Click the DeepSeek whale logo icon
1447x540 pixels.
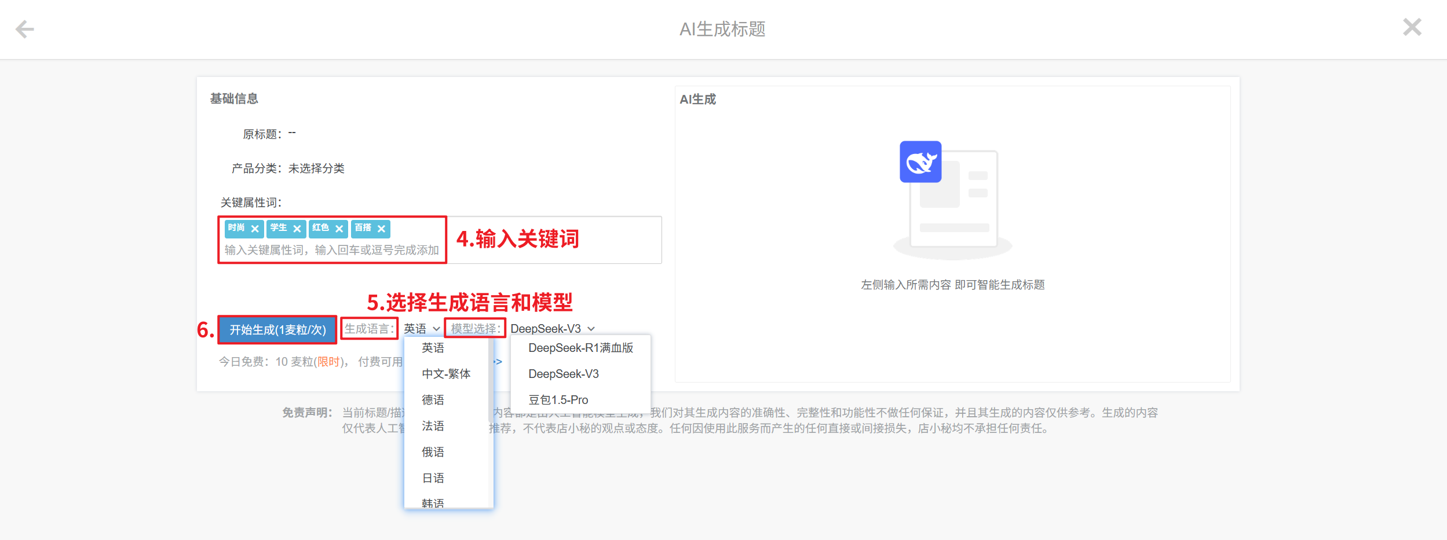pos(920,162)
